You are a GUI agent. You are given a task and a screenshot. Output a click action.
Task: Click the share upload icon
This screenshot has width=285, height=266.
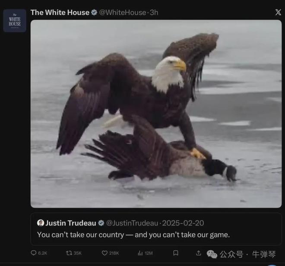click(x=199, y=253)
